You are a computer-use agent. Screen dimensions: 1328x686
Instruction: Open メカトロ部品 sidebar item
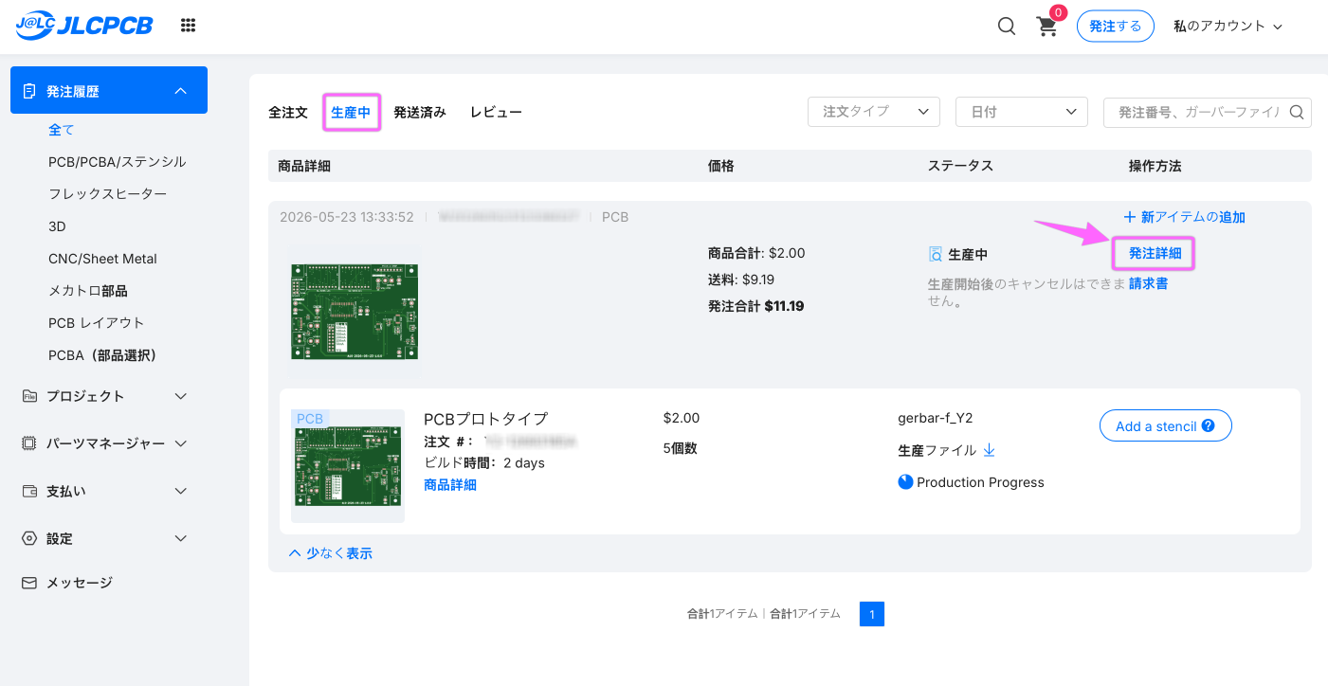(88, 291)
